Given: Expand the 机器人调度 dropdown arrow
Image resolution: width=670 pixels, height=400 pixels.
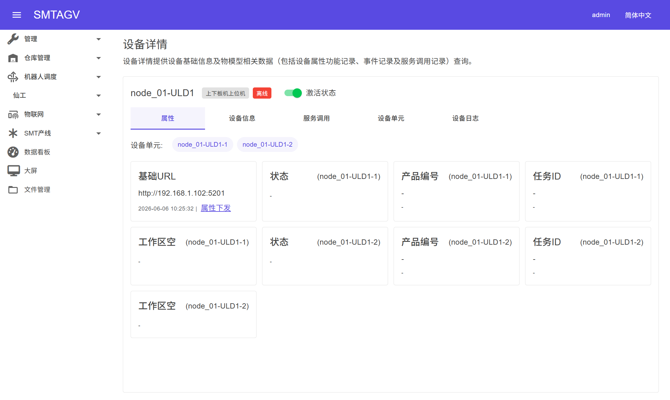Looking at the screenshot, I should (x=99, y=77).
